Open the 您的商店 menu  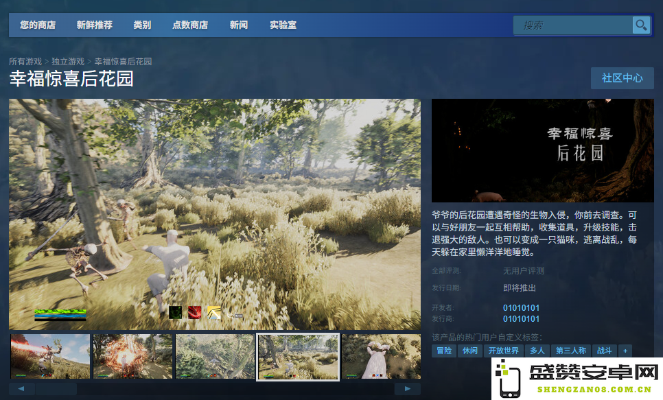pyautogui.click(x=38, y=25)
